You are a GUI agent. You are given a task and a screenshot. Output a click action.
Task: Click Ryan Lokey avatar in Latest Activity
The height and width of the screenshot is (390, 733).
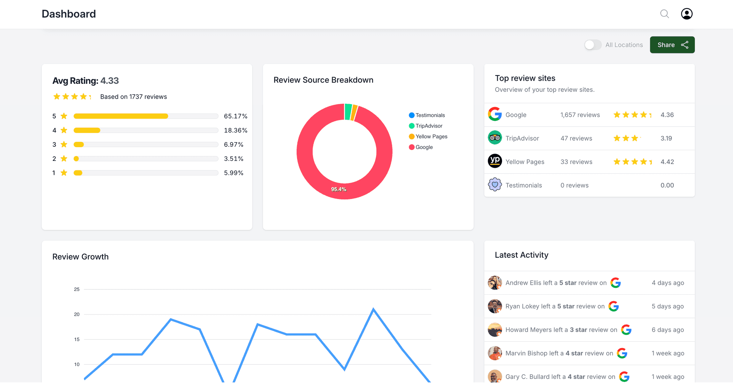(495, 306)
